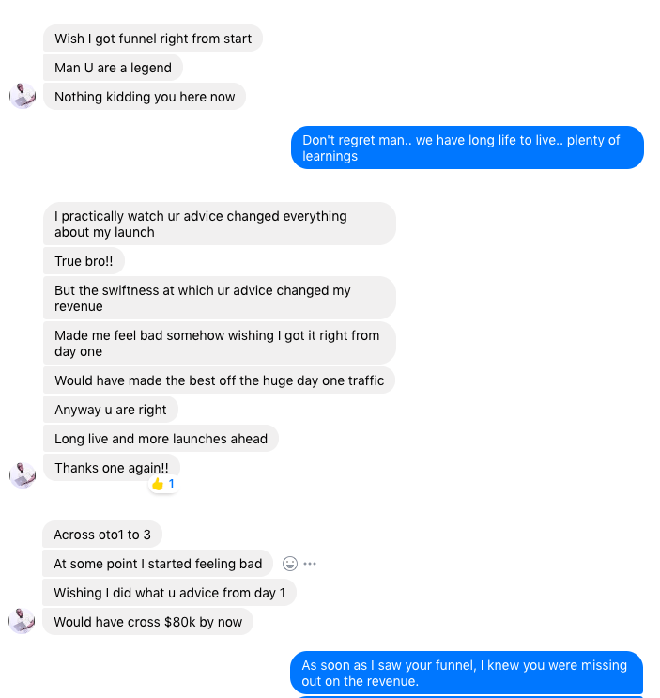Click 'Would have cross $80k by now' bubble

pos(148,622)
